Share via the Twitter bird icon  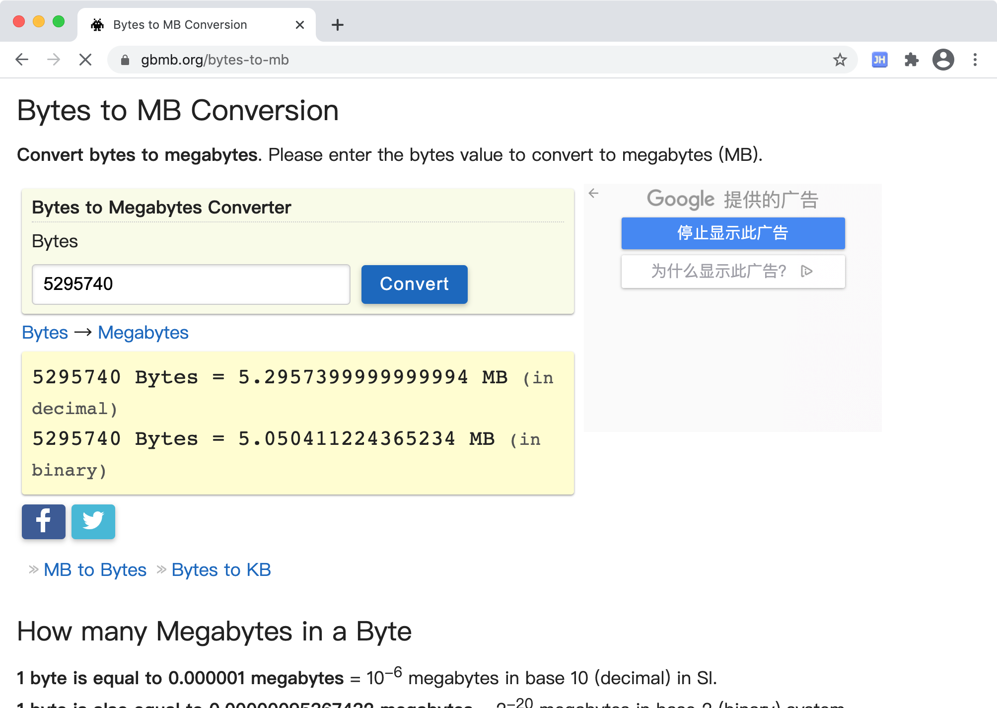coord(93,521)
